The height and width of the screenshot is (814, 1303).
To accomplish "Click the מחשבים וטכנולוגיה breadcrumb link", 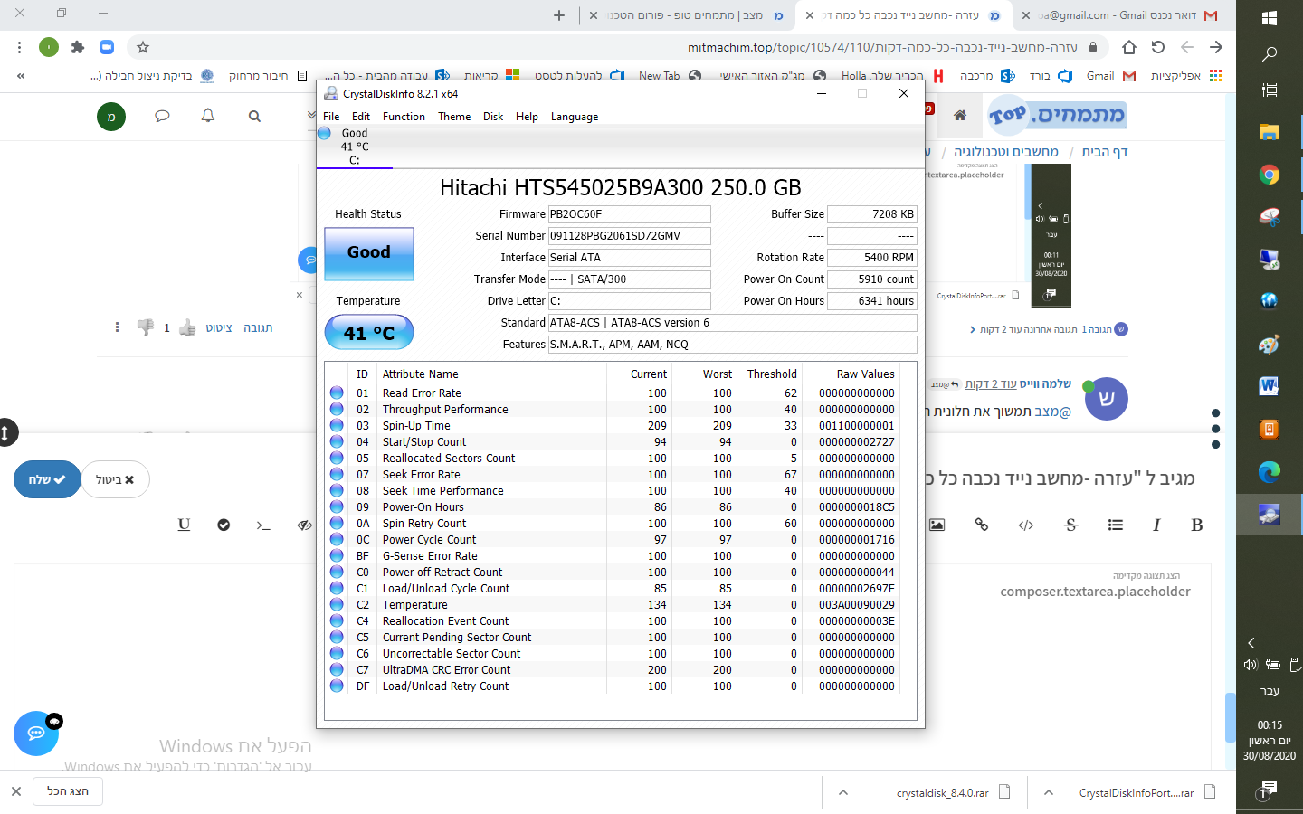I will pyautogui.click(x=1005, y=152).
